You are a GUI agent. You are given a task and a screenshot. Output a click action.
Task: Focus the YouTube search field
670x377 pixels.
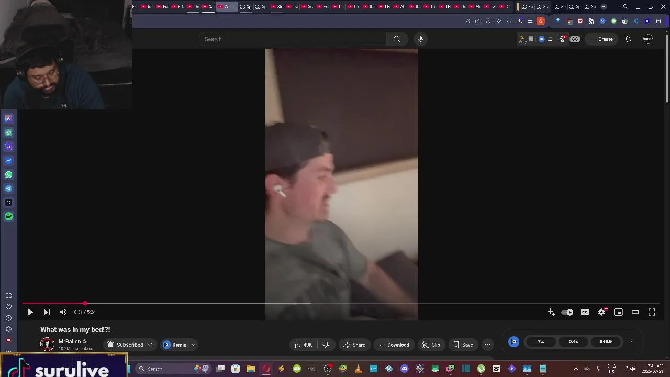pyautogui.click(x=292, y=39)
